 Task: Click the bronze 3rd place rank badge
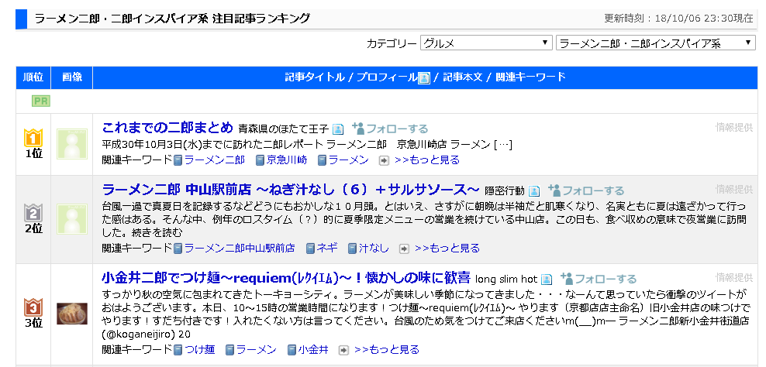(33, 307)
